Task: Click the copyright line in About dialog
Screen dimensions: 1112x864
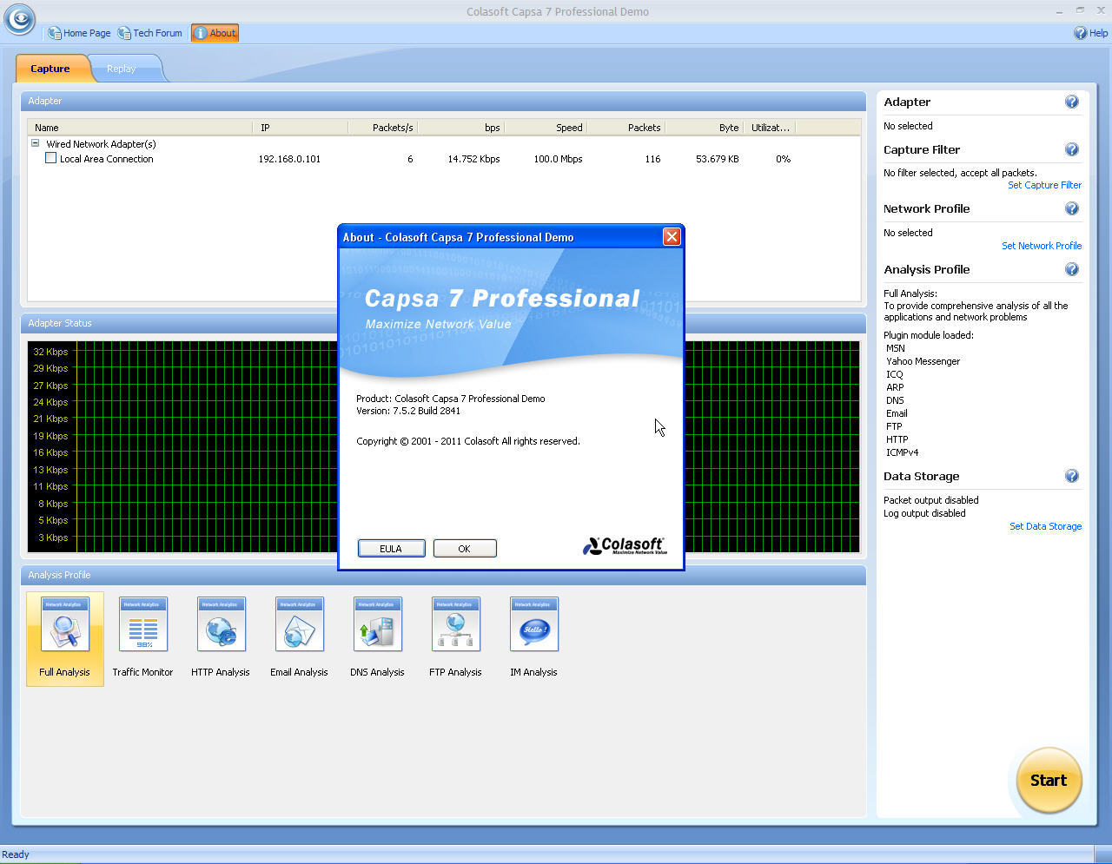Action: pyautogui.click(x=468, y=441)
